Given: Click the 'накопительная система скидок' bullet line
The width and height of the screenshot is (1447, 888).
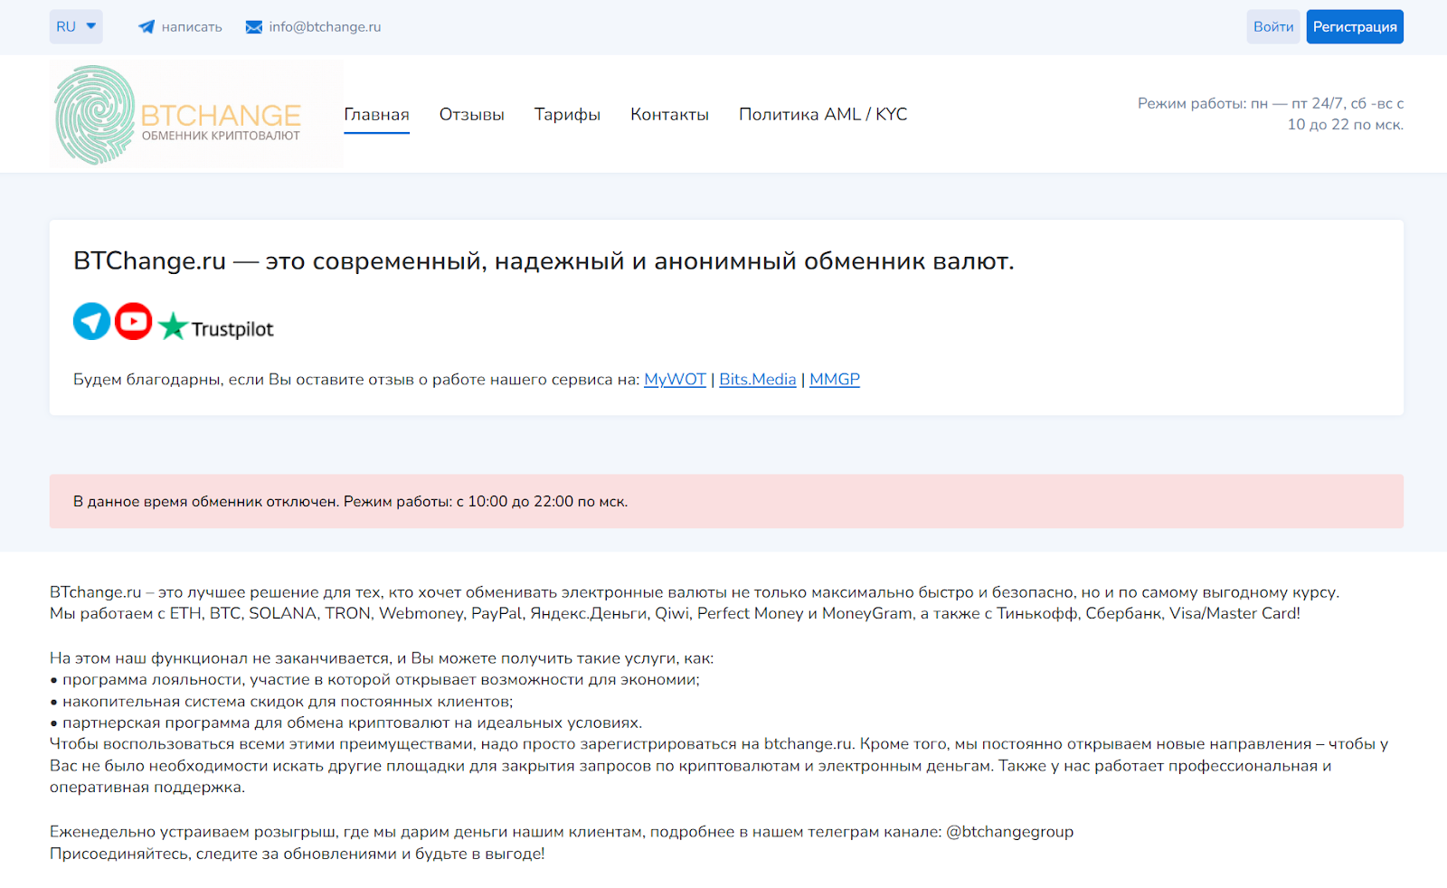Looking at the screenshot, I should [x=281, y=702].
